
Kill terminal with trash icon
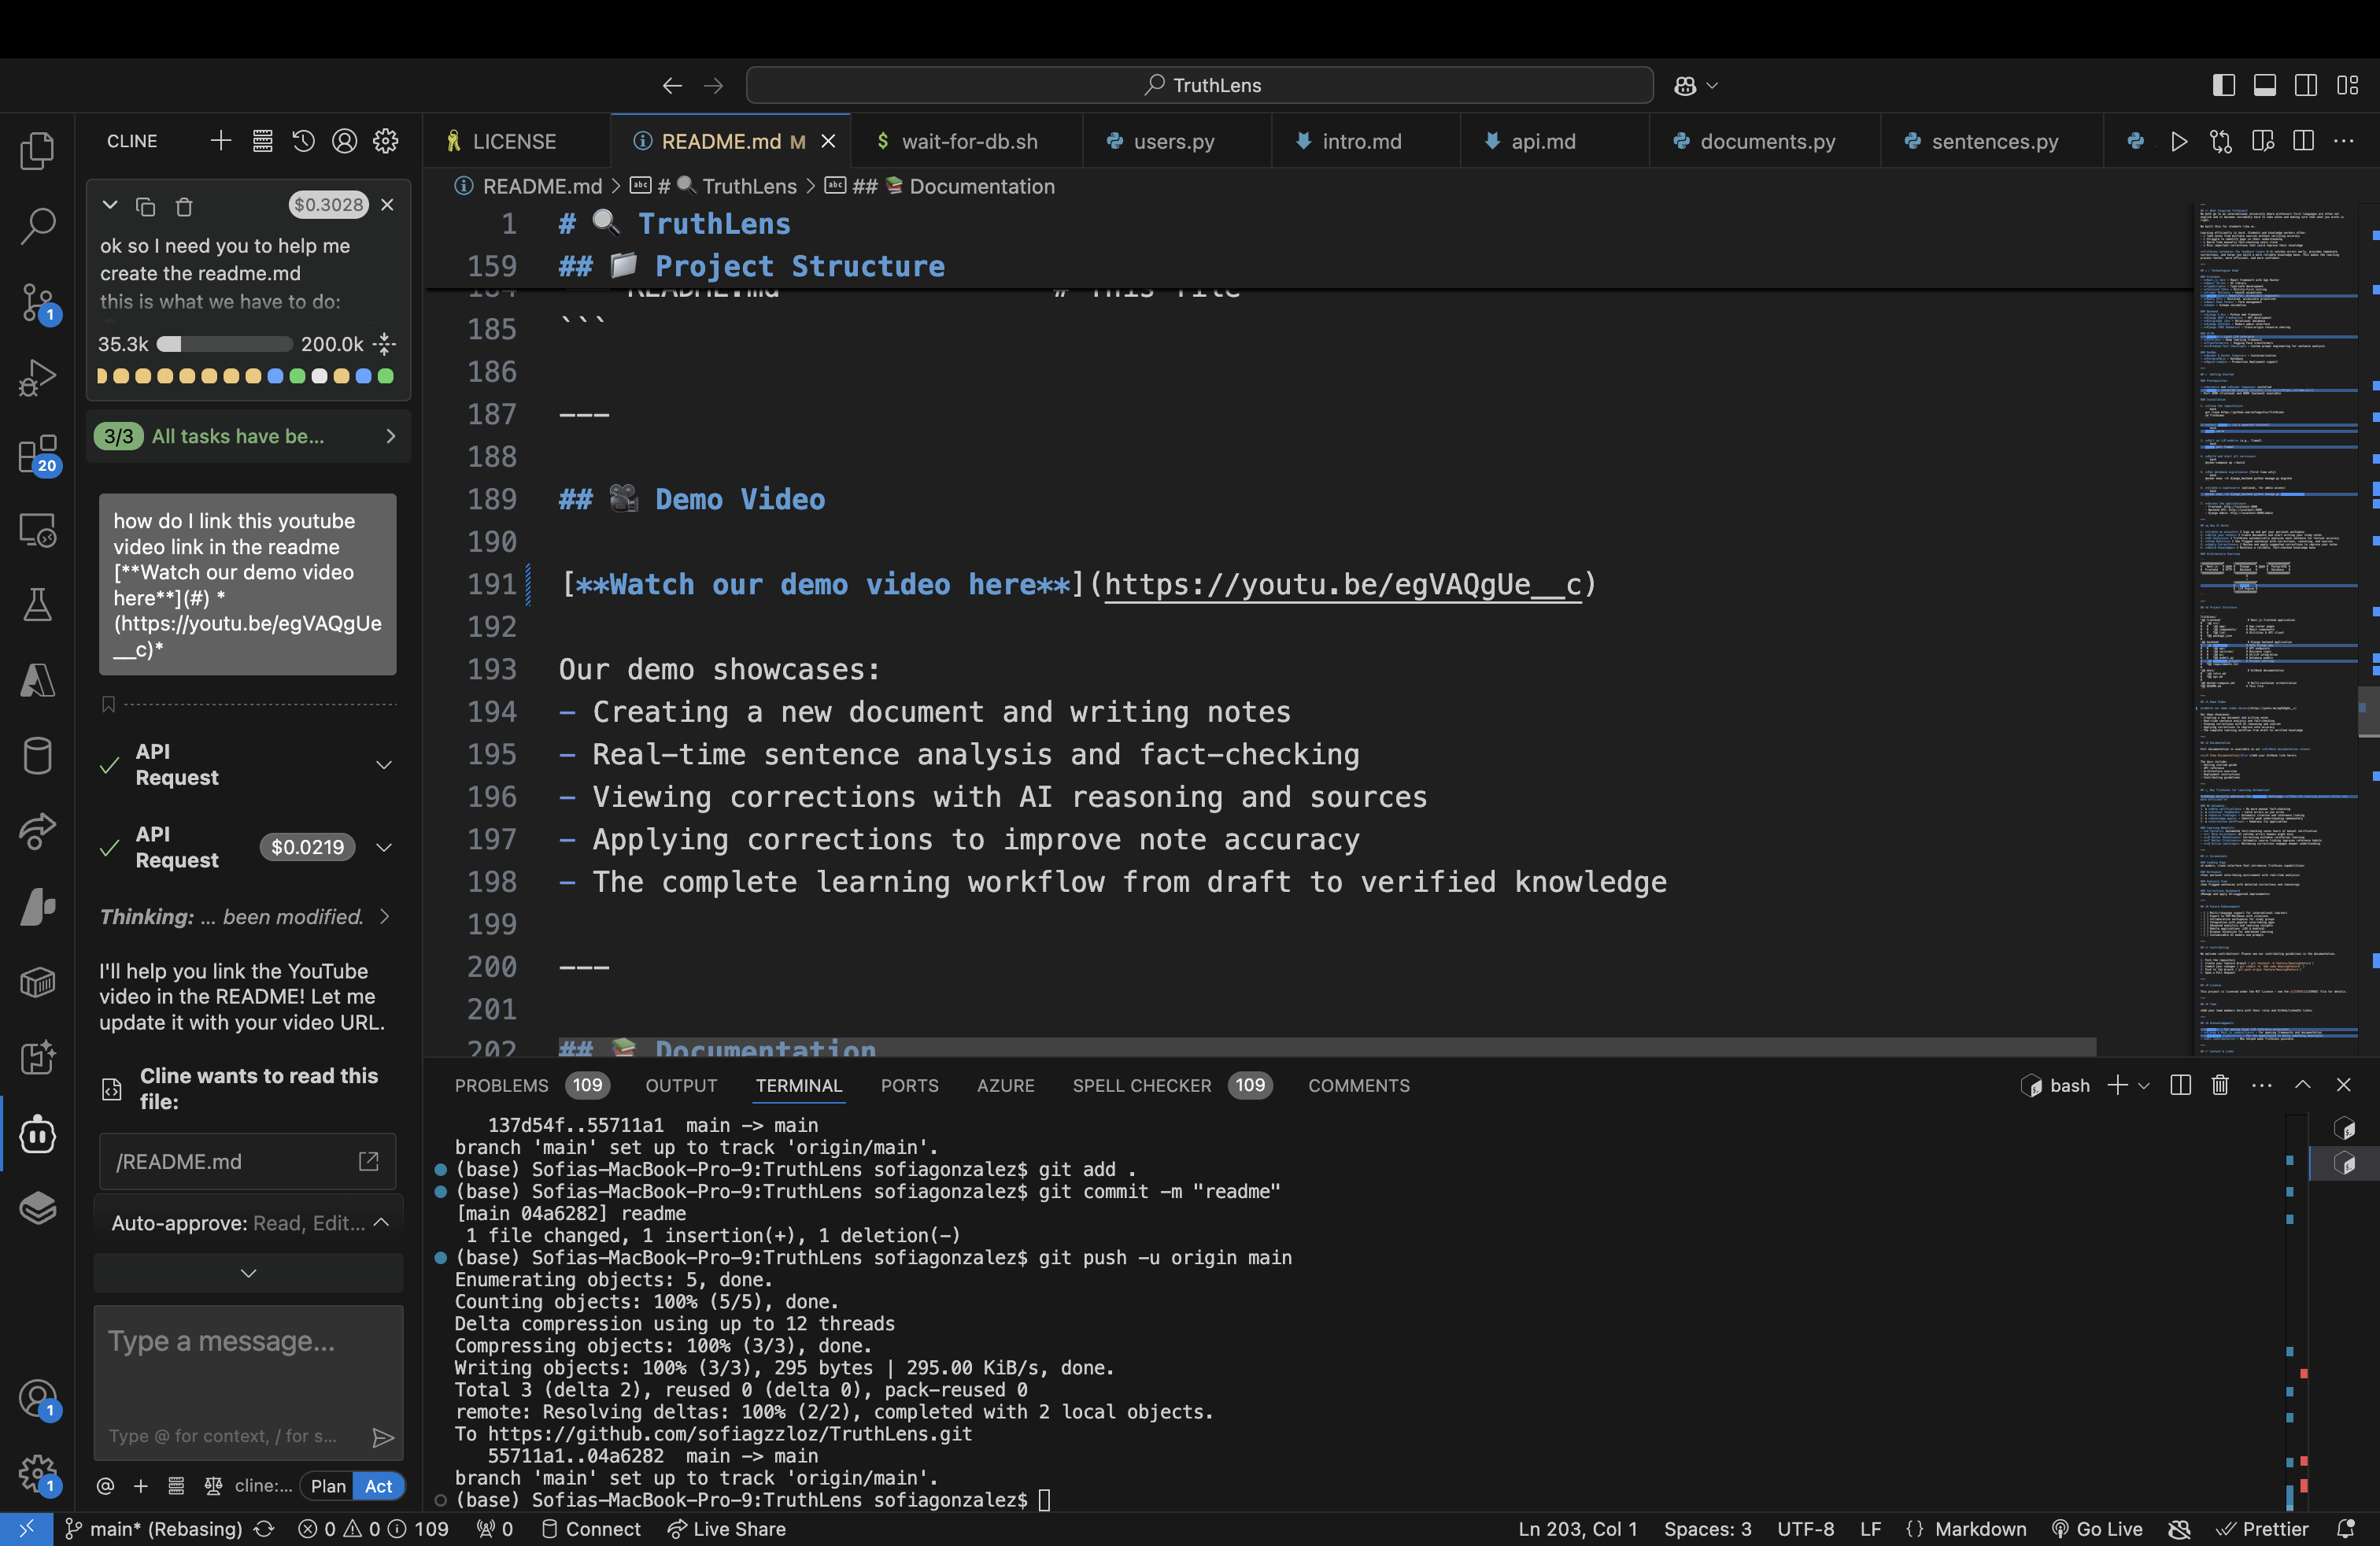(x=2220, y=1085)
